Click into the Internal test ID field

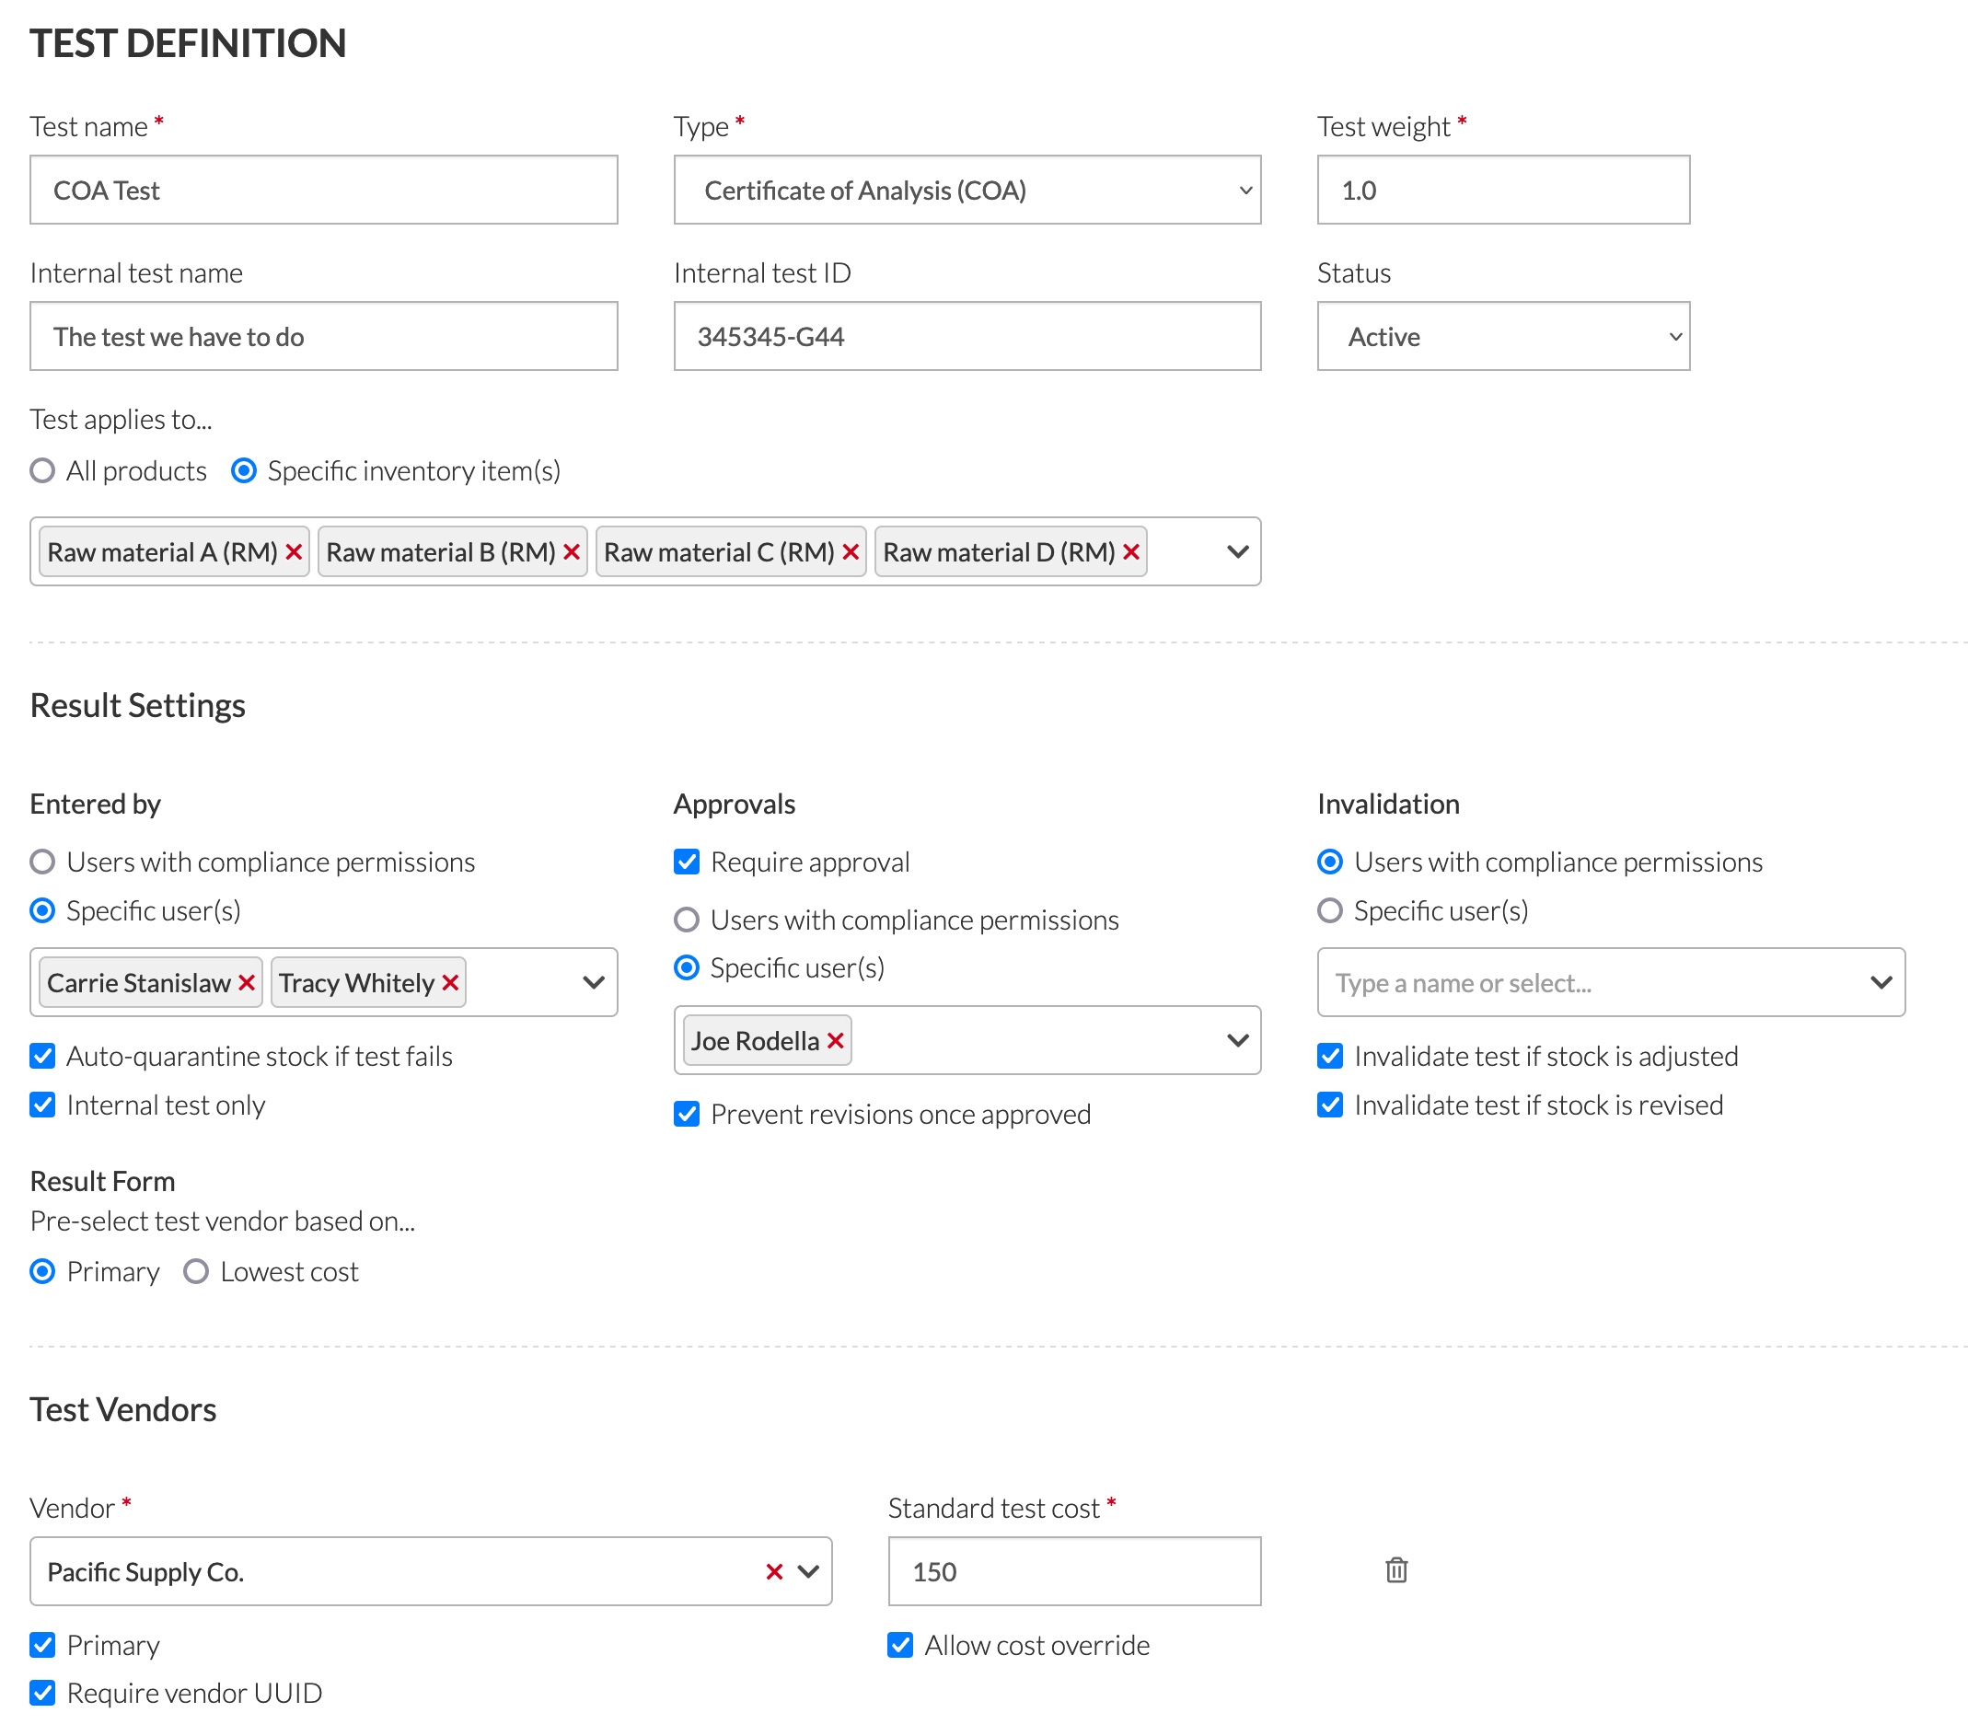967,336
